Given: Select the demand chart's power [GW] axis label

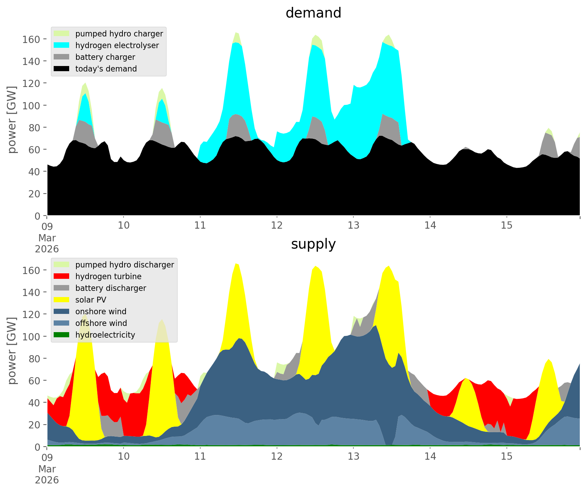Looking at the screenshot, I should [12, 120].
